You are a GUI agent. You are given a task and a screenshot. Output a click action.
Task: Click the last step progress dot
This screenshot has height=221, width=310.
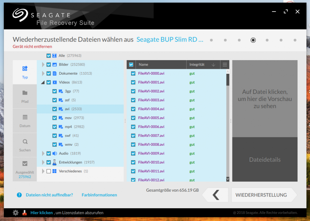tap(295, 40)
